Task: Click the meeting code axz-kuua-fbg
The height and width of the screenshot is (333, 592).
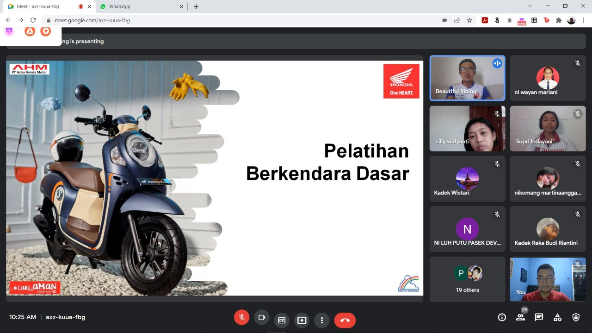Action: click(x=65, y=317)
